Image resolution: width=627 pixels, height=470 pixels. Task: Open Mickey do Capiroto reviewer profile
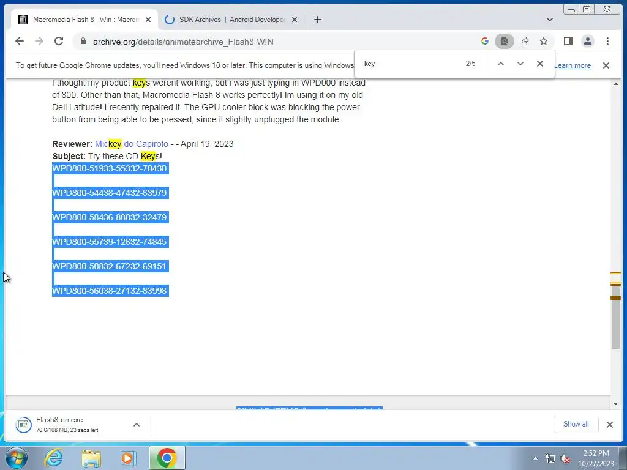(132, 144)
